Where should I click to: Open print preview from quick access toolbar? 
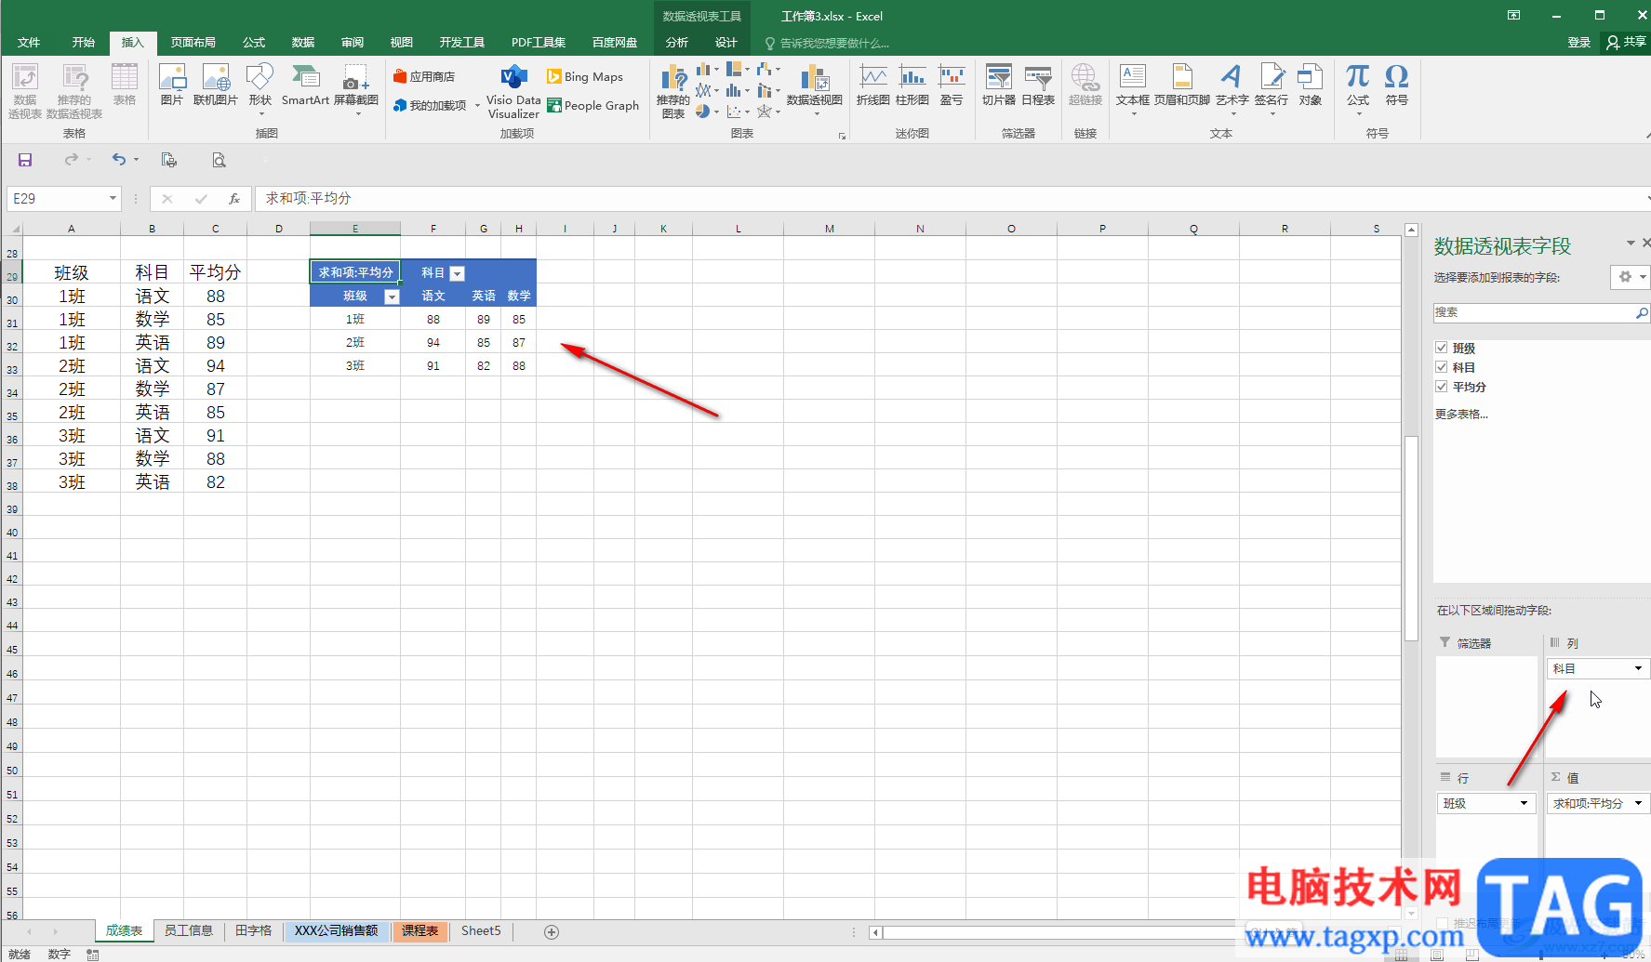pos(219,160)
